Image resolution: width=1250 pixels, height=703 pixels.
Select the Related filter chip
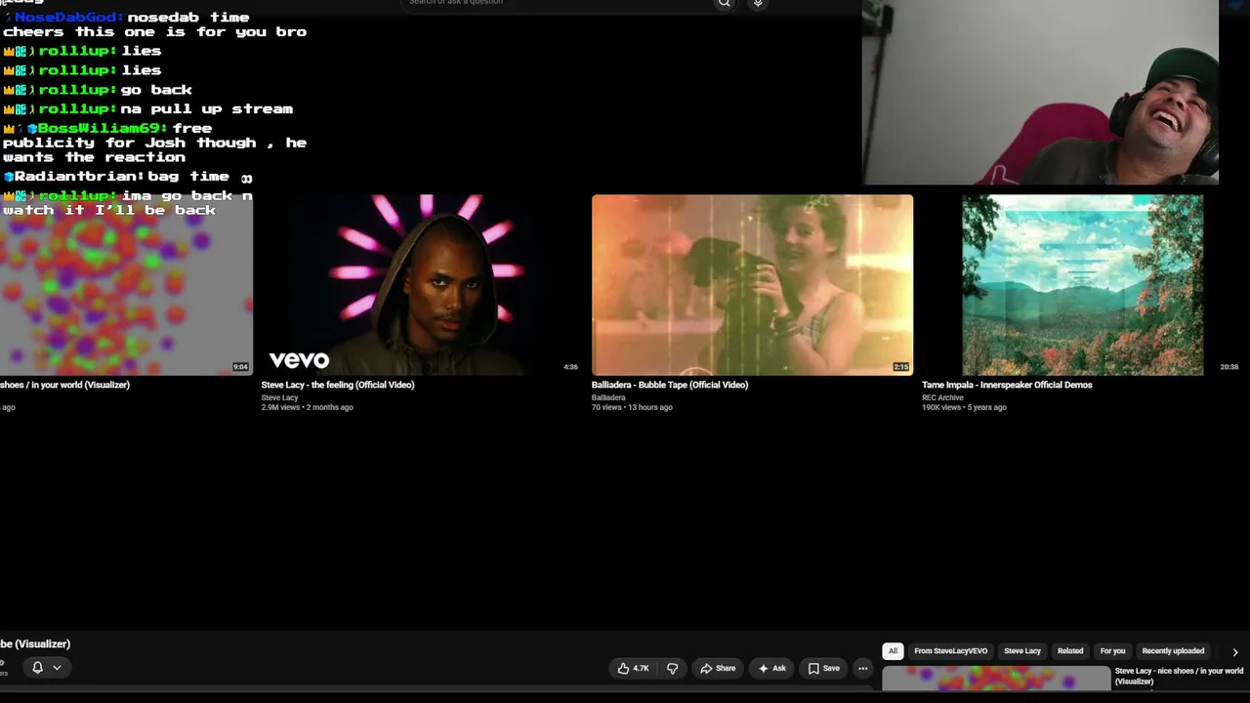click(x=1070, y=651)
